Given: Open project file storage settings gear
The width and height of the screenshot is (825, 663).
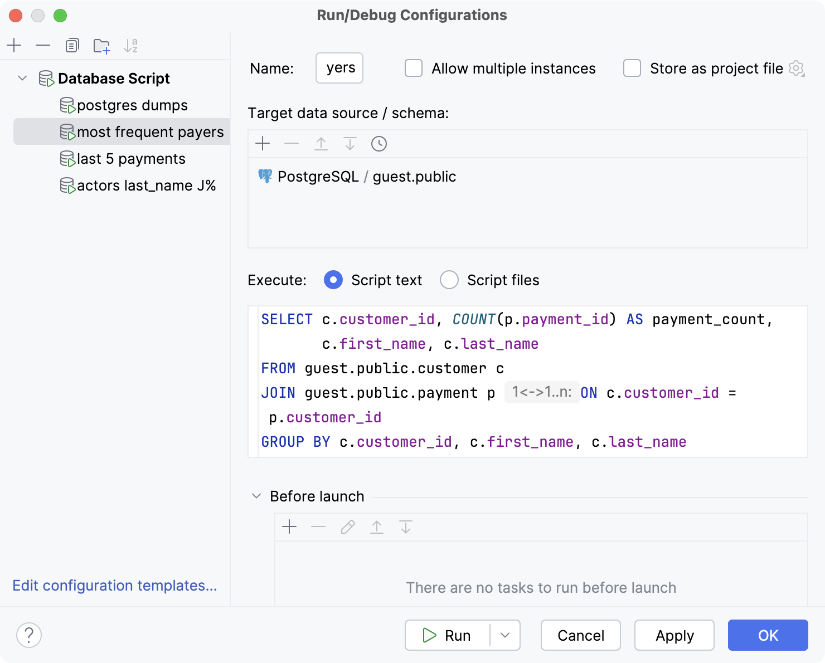Looking at the screenshot, I should (x=797, y=68).
